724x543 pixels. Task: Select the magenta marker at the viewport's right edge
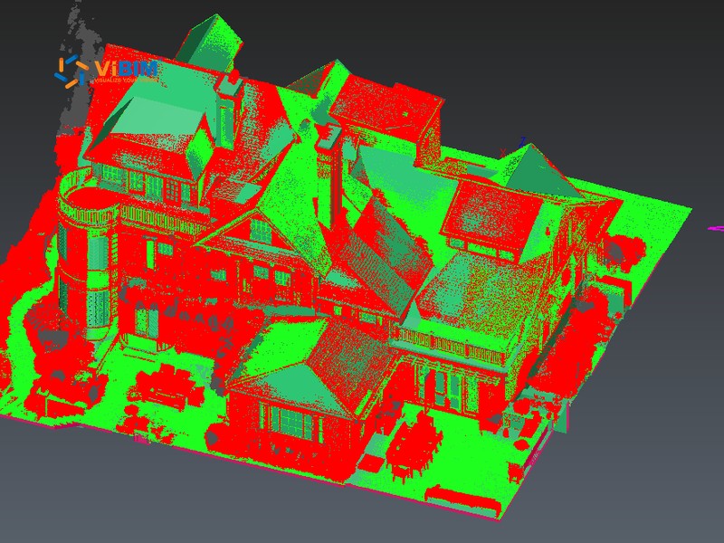716,228
